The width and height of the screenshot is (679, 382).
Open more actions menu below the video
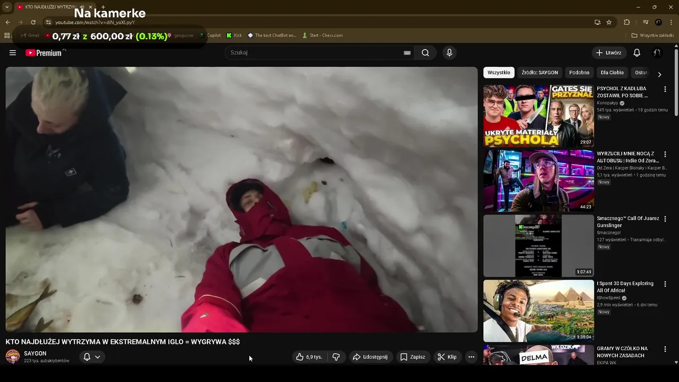(471, 357)
